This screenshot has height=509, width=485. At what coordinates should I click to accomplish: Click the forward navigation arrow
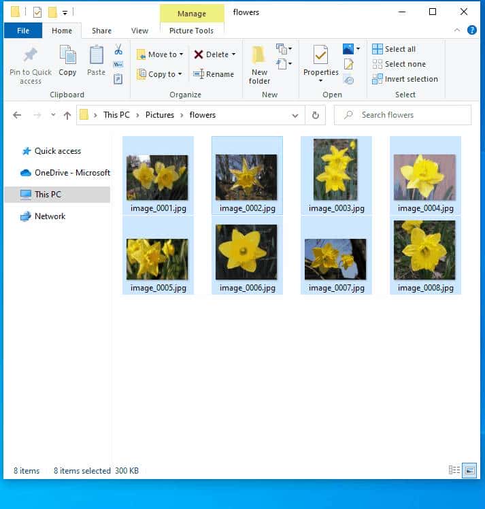(37, 115)
